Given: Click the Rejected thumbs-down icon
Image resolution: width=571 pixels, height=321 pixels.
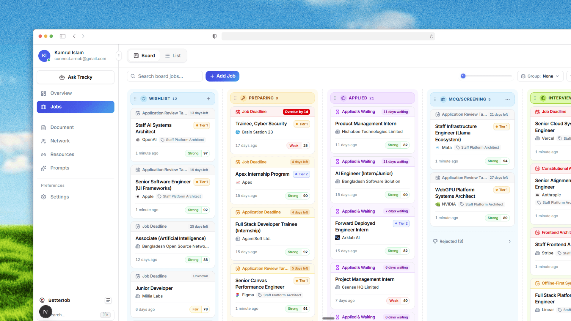Looking at the screenshot, I should click(435, 241).
